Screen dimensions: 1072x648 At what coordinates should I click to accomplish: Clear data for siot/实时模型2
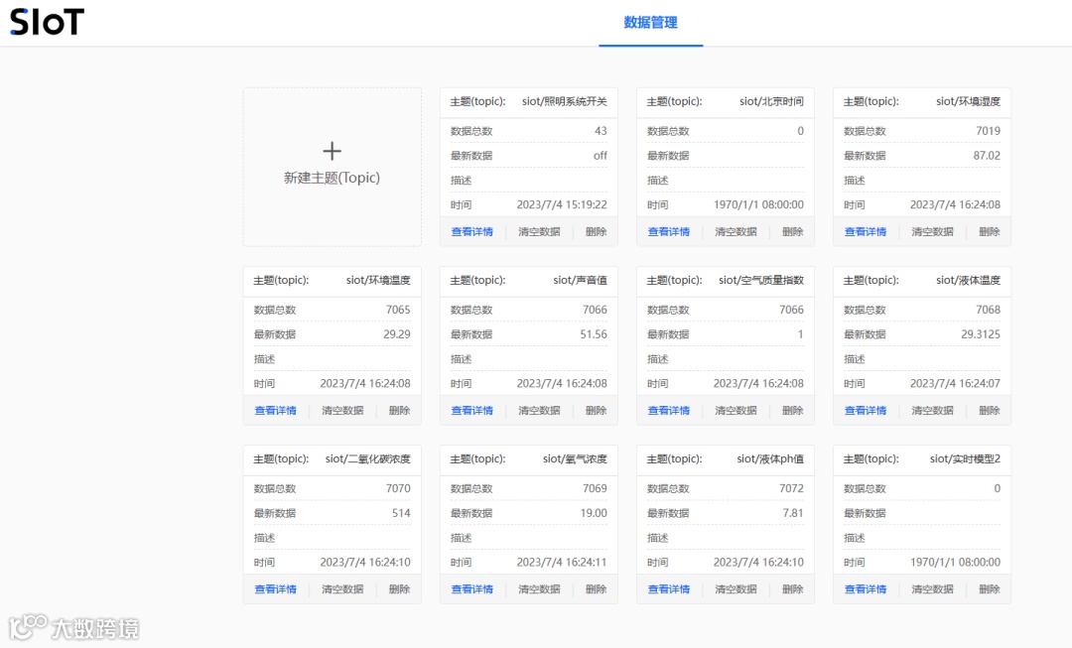[932, 589]
